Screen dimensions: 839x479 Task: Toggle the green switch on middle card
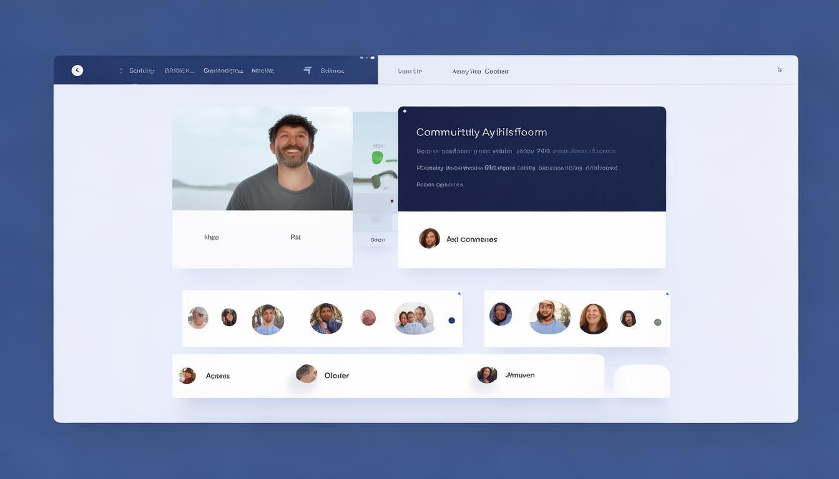pos(377,158)
